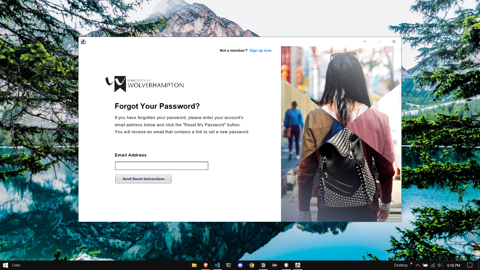Open terminal from taskbar
Image resolution: width=480 pixels, height=270 pixels.
229,265
